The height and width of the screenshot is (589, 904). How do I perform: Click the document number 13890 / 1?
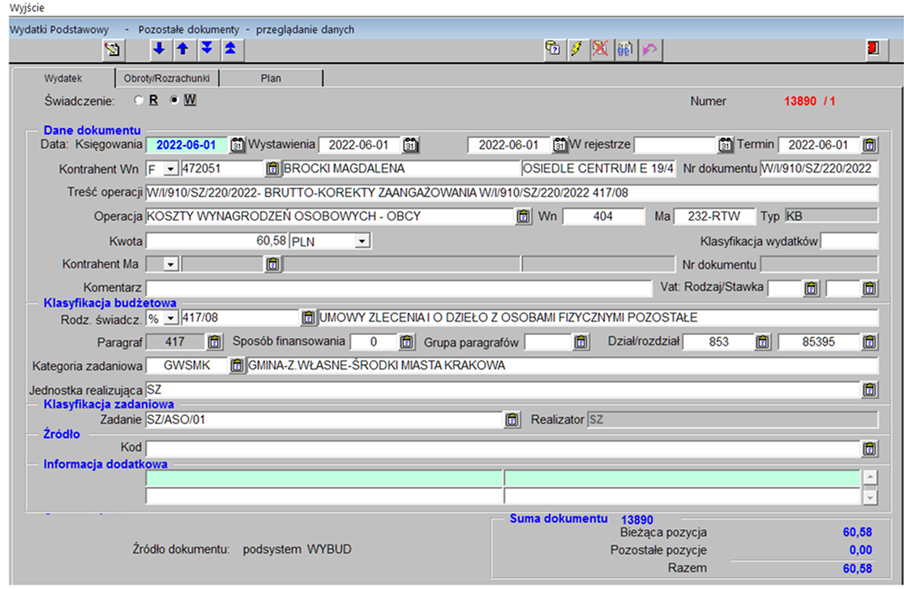pos(809,100)
